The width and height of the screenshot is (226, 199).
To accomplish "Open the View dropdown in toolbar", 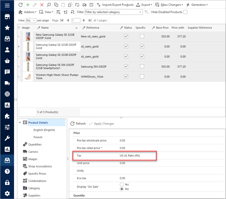I will point(46,12).
